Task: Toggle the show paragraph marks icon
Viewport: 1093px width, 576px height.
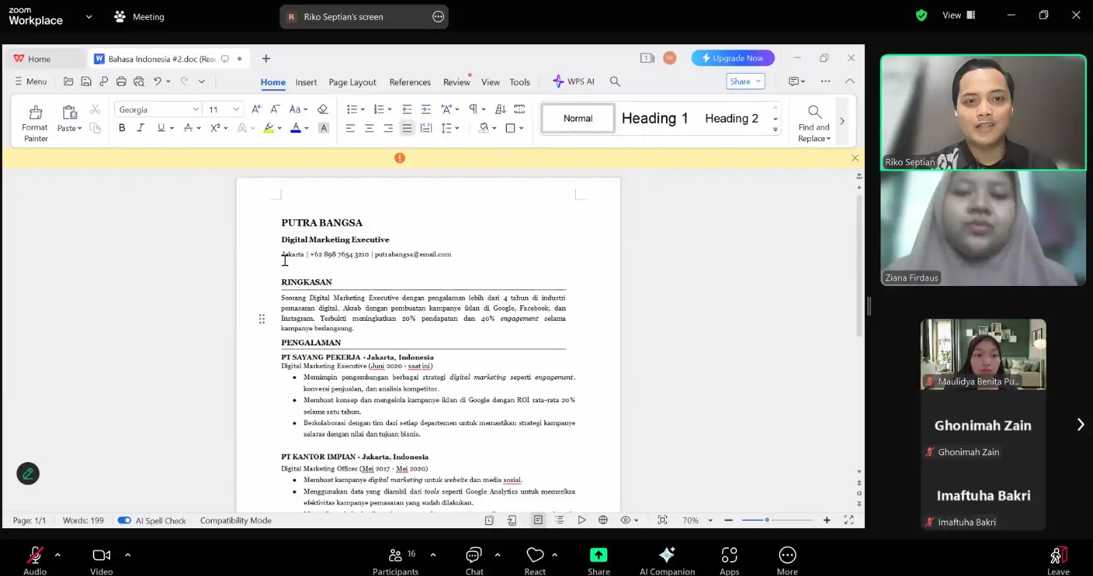Action: click(473, 109)
